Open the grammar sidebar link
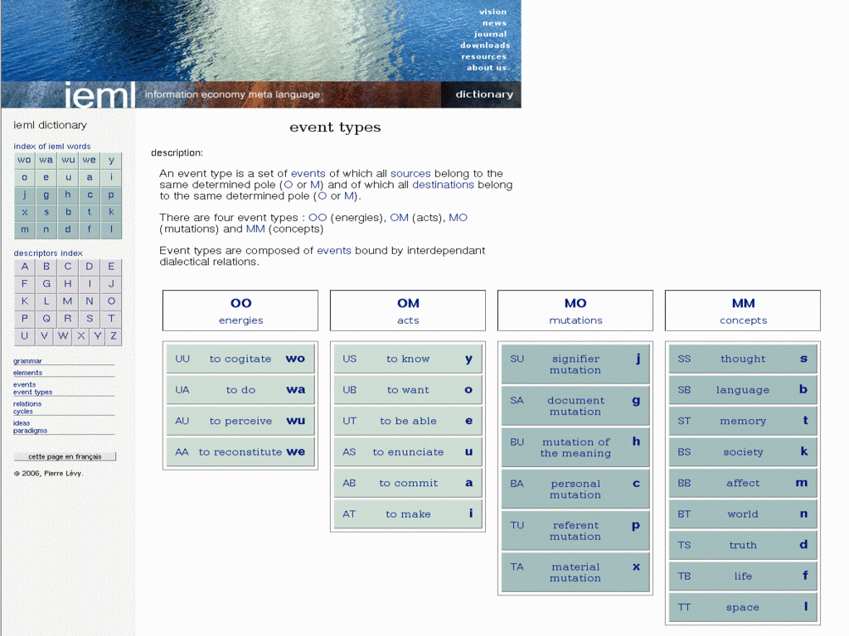The image size is (849, 636). click(x=27, y=361)
